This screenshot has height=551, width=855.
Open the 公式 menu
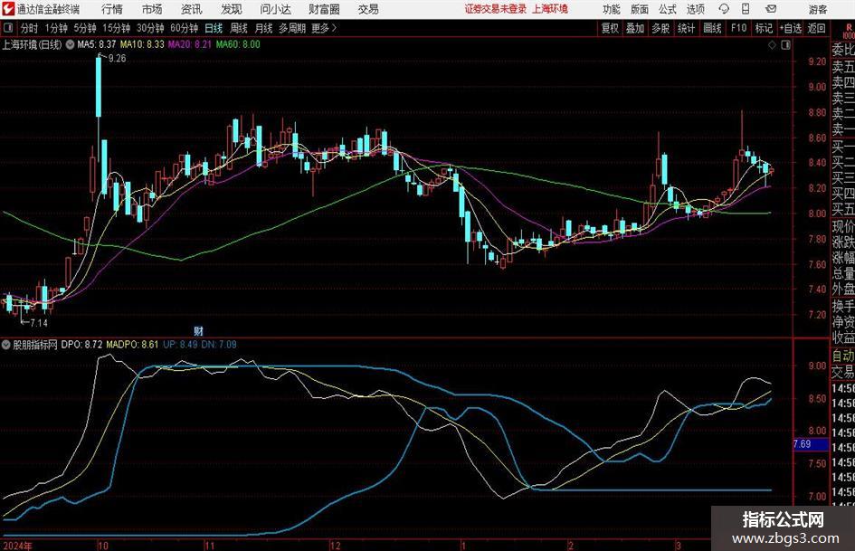tap(668, 9)
